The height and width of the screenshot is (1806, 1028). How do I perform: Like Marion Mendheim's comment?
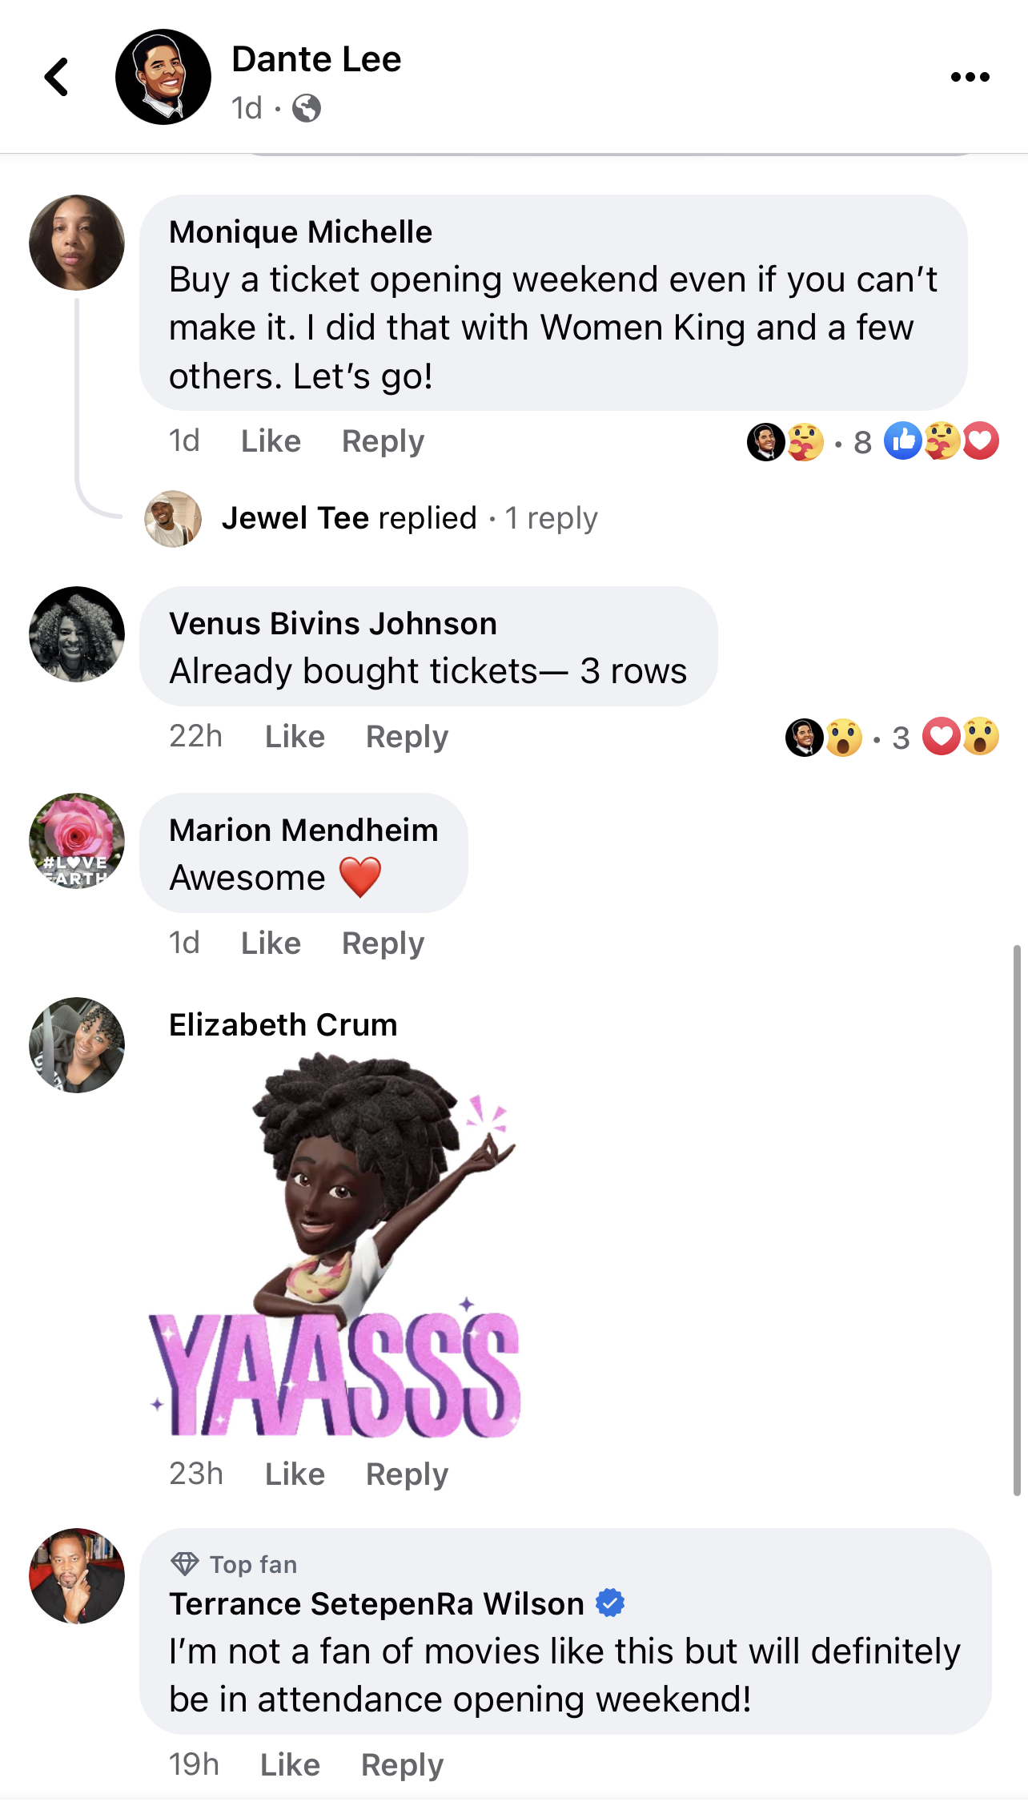(271, 943)
